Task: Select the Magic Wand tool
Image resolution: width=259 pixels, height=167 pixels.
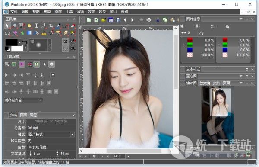Action: click(15, 33)
